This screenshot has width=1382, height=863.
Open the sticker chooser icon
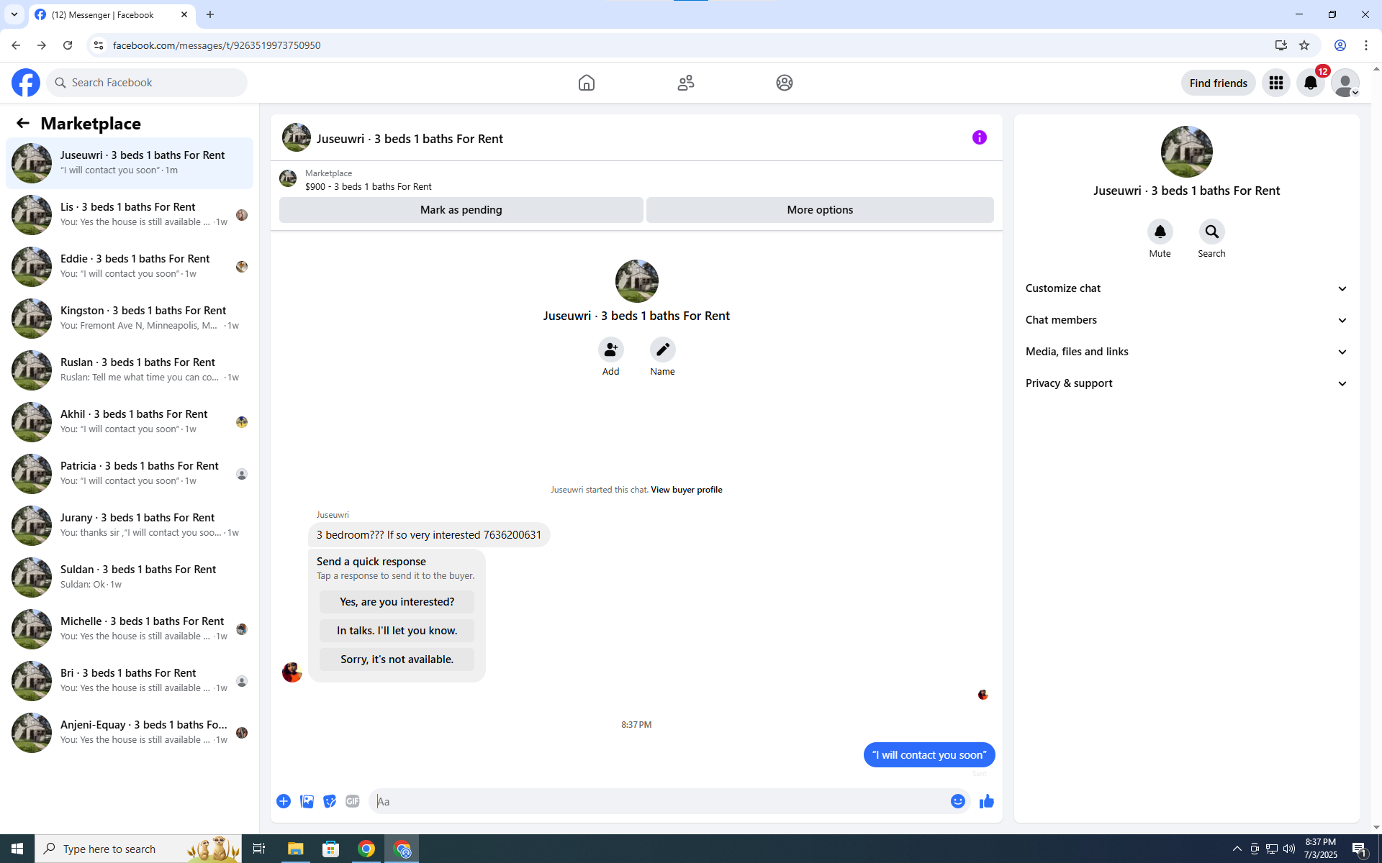330,801
